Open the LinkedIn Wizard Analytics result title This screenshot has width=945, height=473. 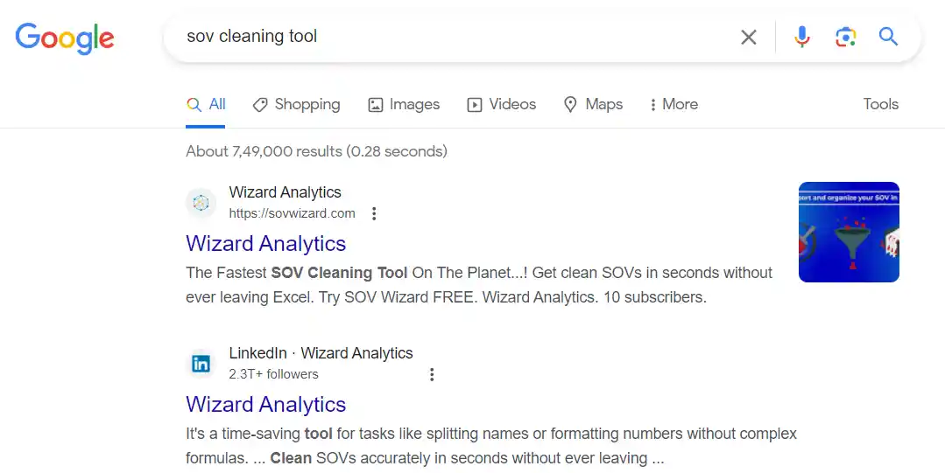266,404
